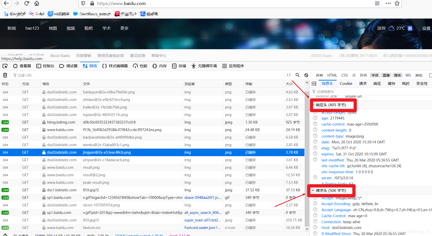Open help icon beside content-type header
Image resolution: width=432 pixels, height=236 pixels.
pyautogui.click(x=315, y=136)
